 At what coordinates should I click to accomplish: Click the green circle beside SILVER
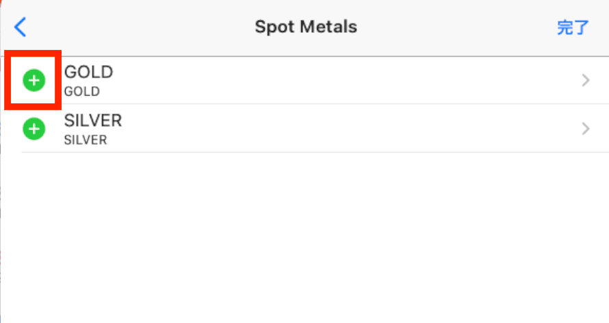[34, 129]
